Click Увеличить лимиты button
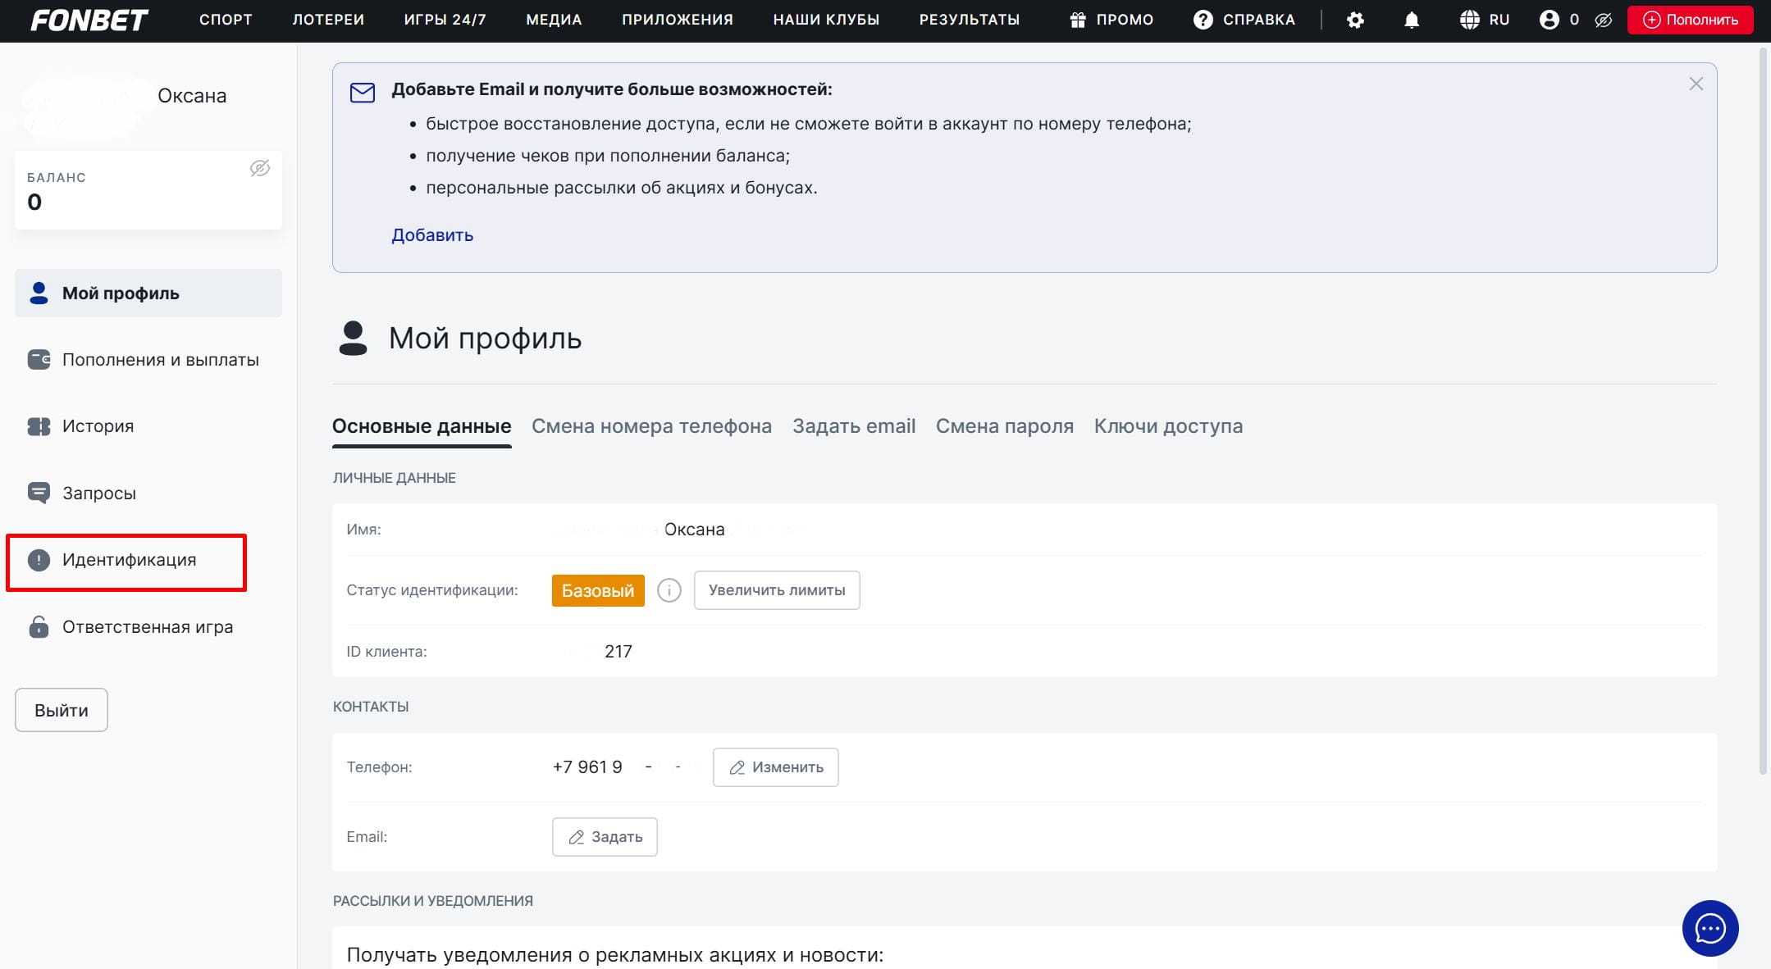The width and height of the screenshot is (1771, 969). [x=777, y=590]
